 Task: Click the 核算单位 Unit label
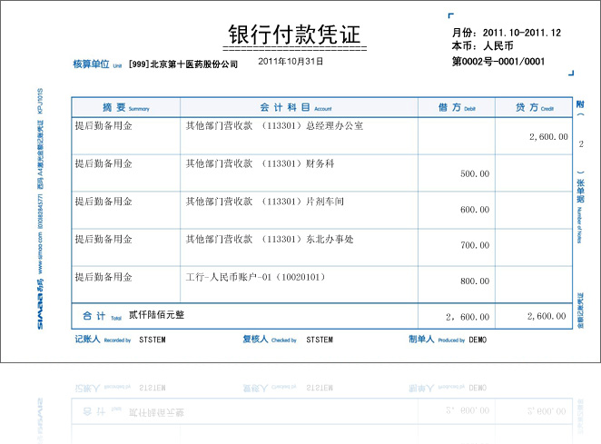tap(97, 64)
